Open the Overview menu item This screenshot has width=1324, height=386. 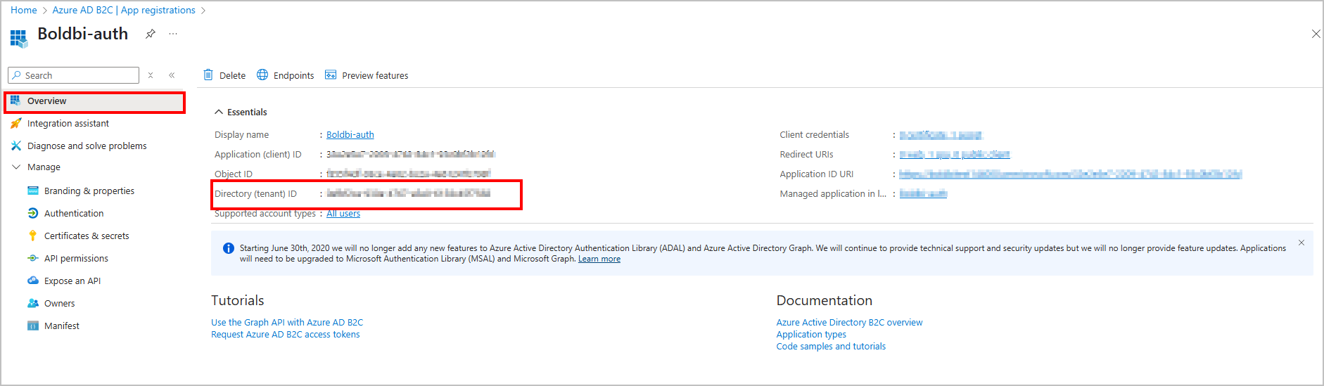tap(94, 101)
